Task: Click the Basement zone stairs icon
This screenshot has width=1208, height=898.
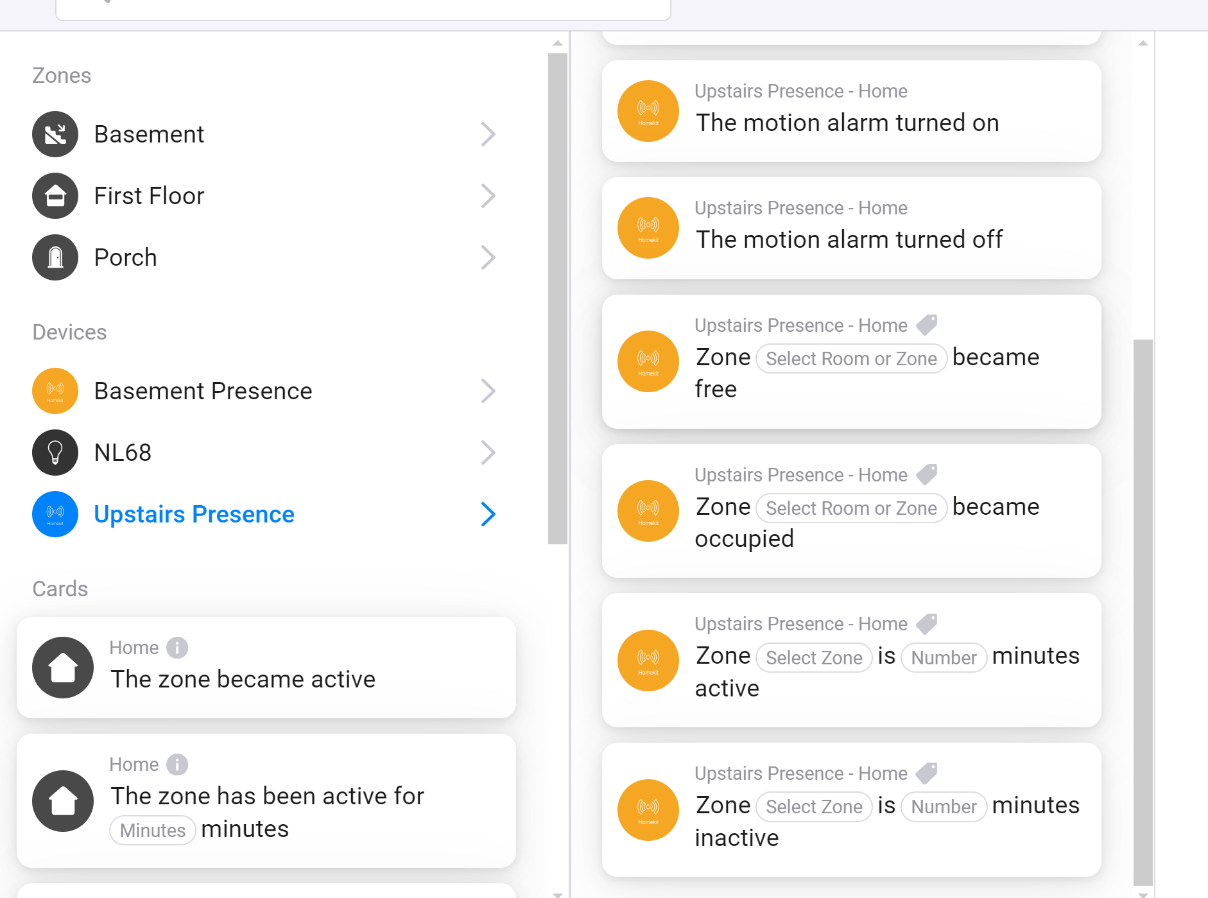Action: tap(55, 134)
